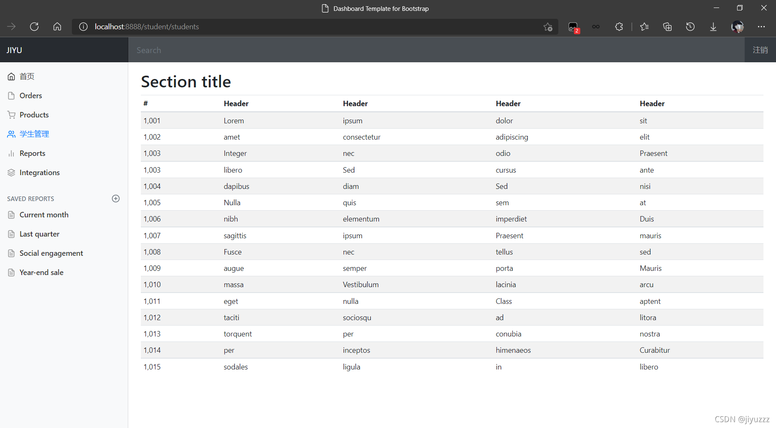Click the Dashboard Template for Bootstrap title
Screen dimensions: 776x428
381,8
